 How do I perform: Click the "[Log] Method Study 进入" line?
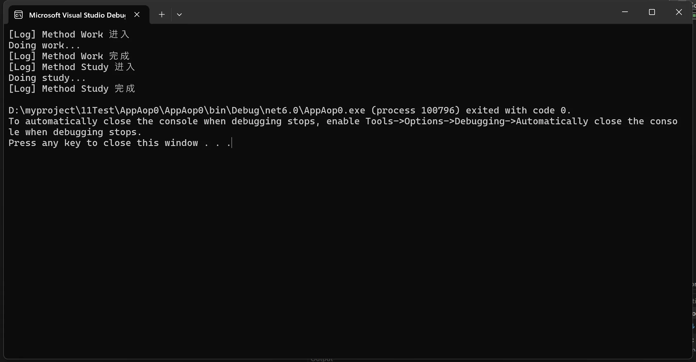pyautogui.click(x=72, y=67)
